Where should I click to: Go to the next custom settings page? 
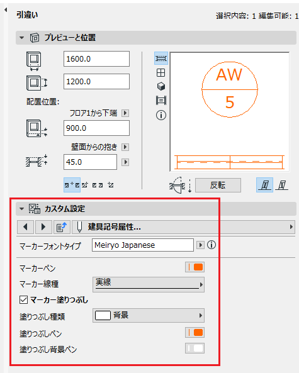tap(43, 227)
